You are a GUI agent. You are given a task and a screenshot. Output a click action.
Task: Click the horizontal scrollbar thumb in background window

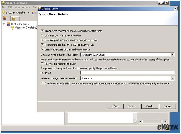(x=152, y=122)
